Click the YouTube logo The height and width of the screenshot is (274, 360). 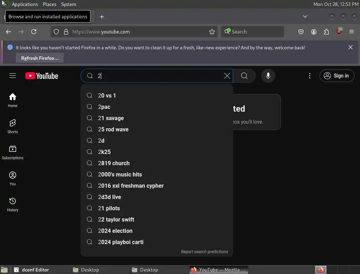click(41, 76)
